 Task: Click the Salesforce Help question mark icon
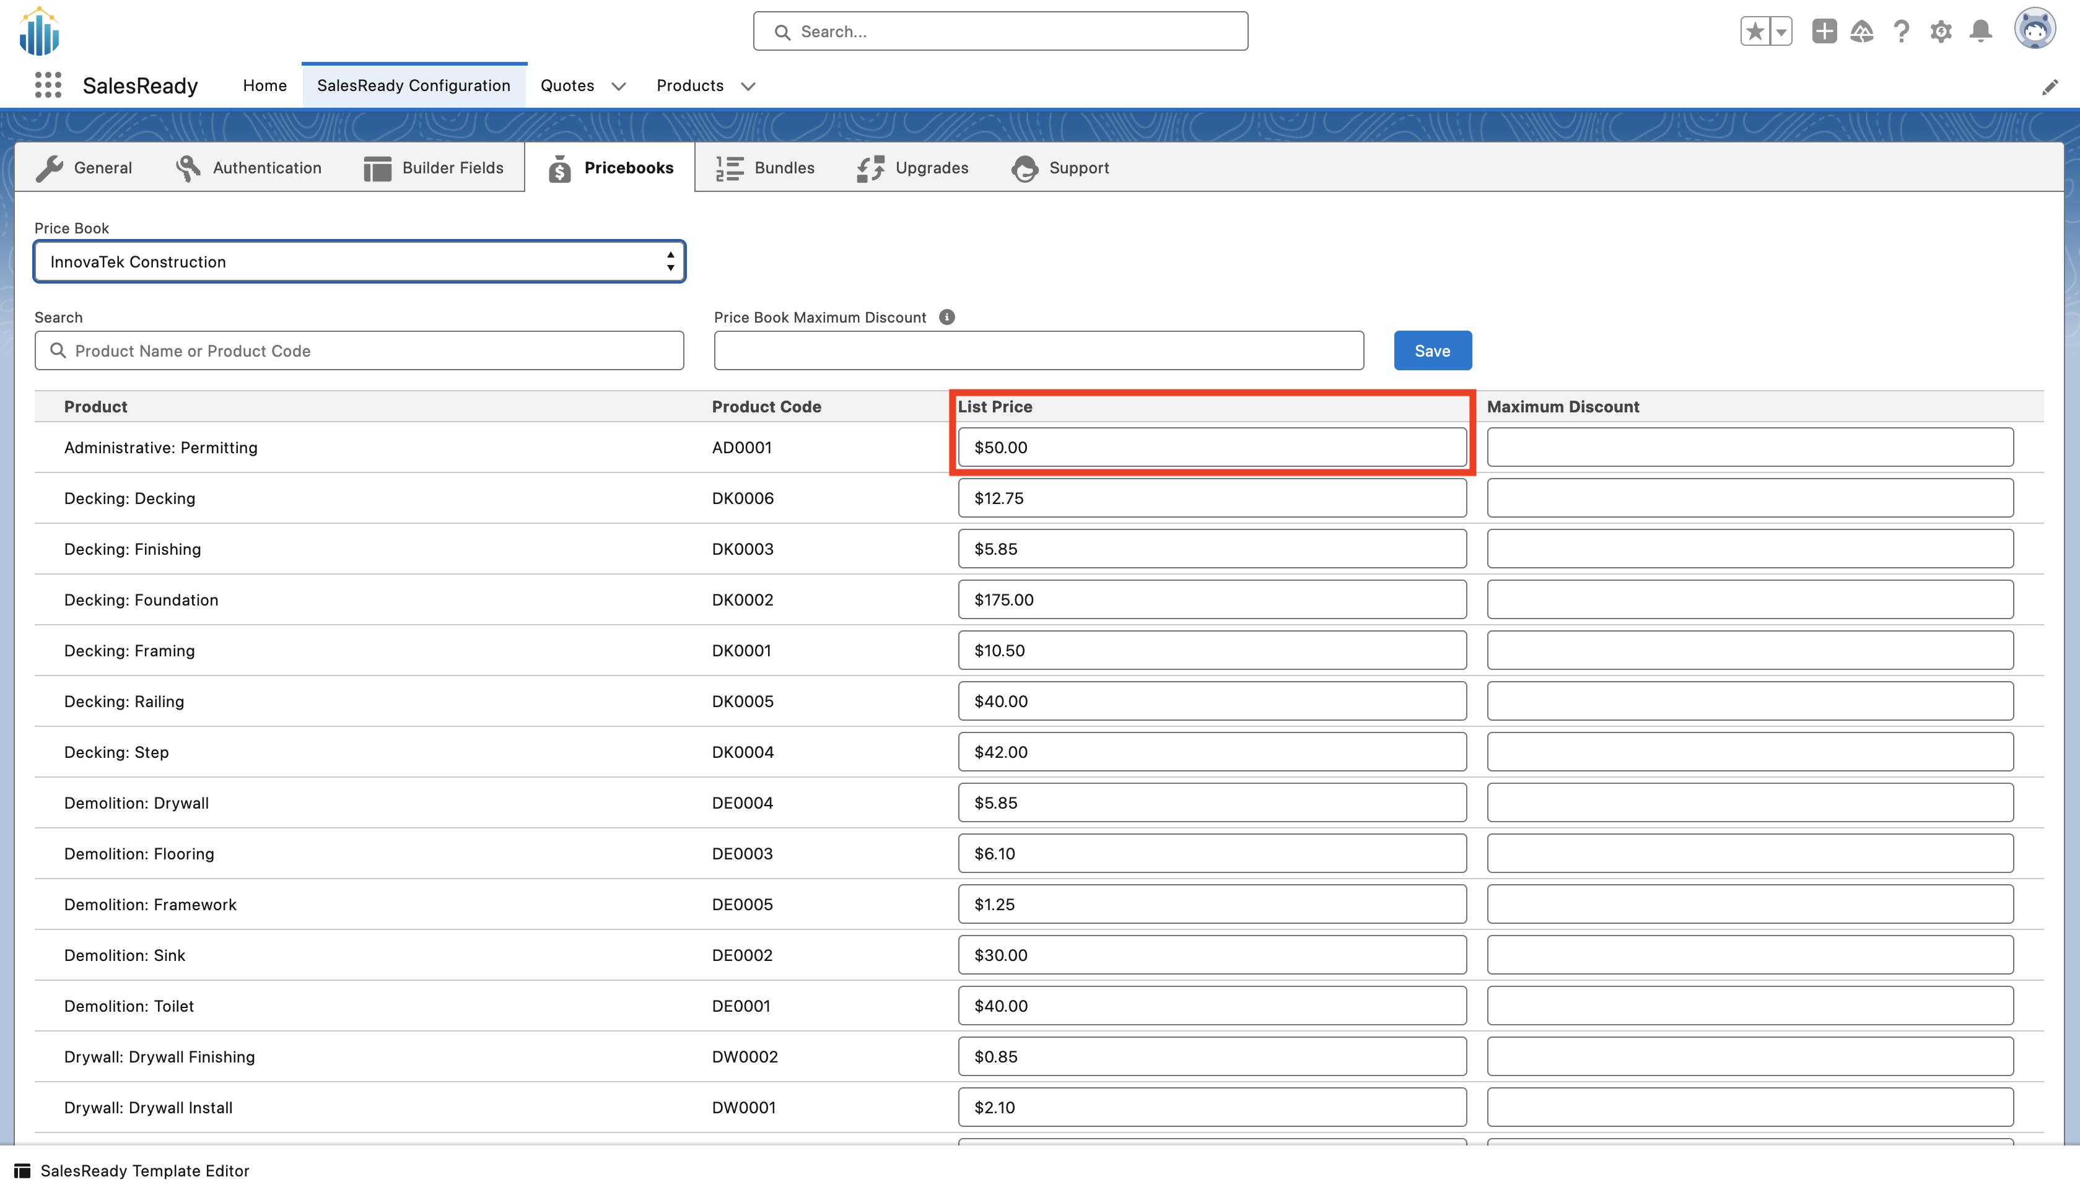tap(1901, 31)
